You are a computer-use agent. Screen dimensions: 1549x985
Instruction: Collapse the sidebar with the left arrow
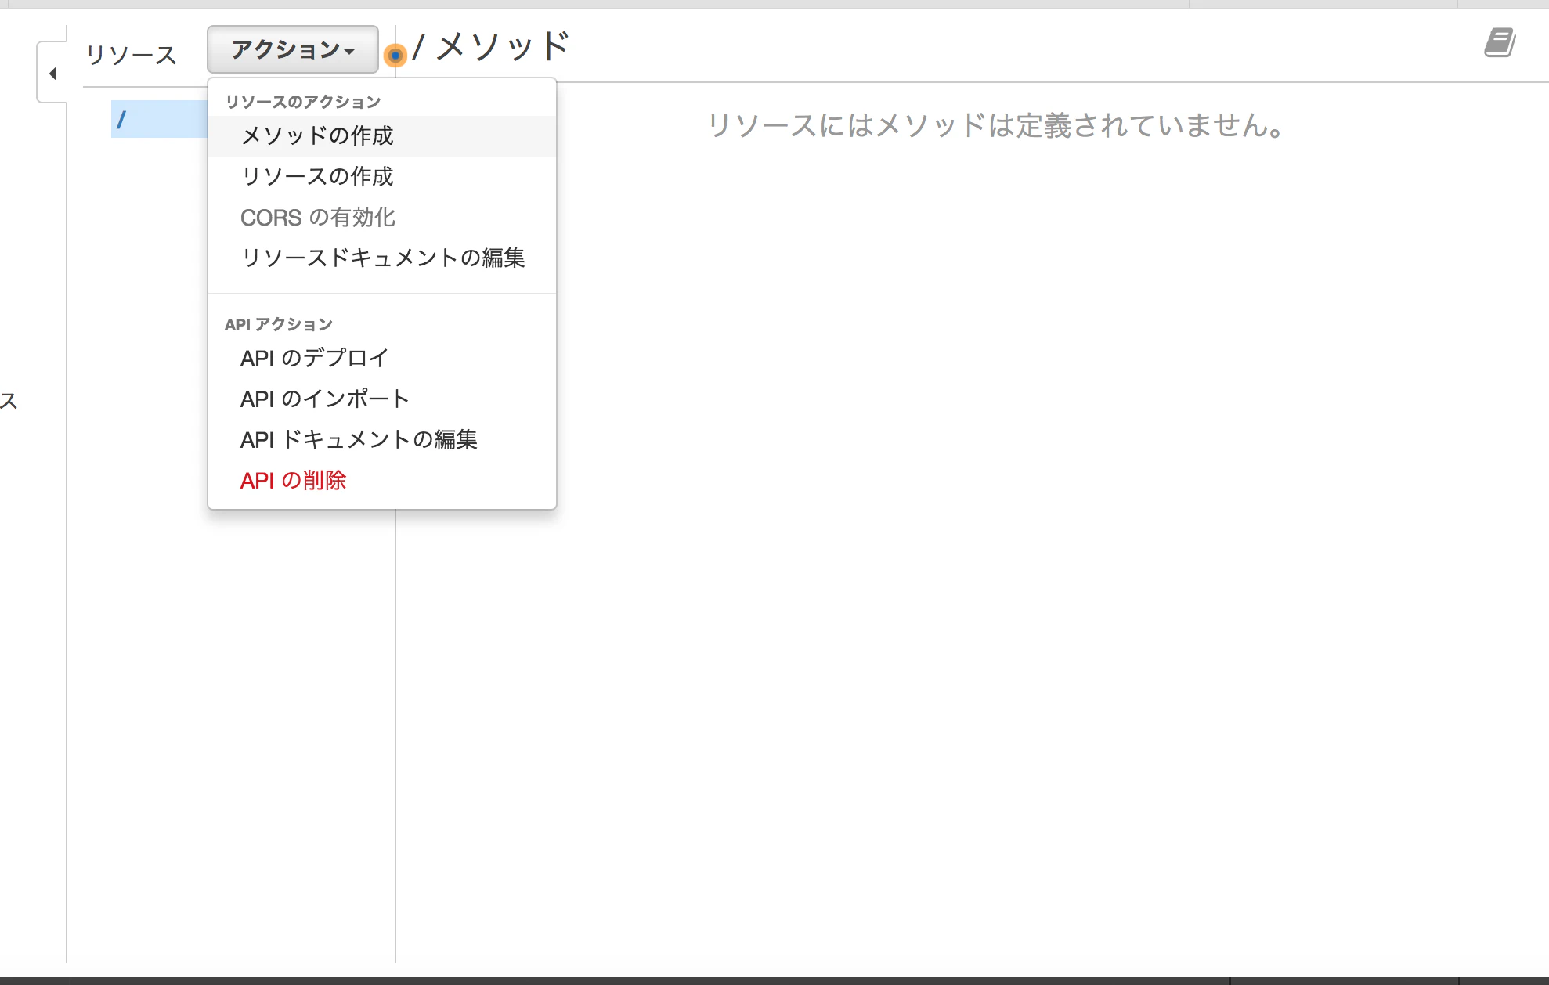(x=52, y=74)
